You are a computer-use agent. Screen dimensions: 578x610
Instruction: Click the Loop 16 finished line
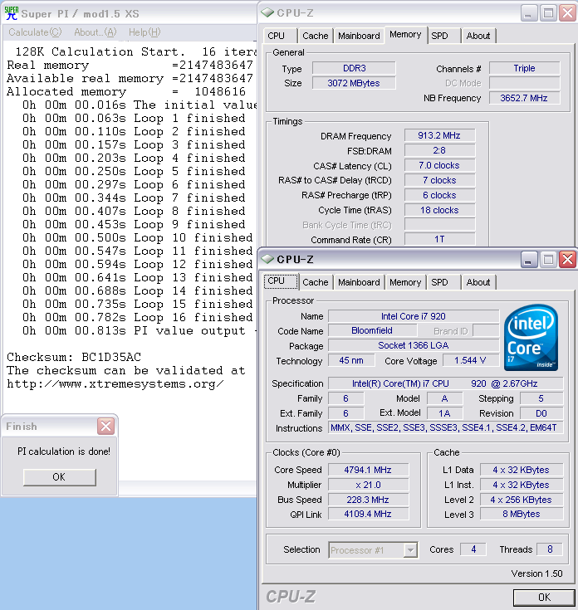coord(137,317)
